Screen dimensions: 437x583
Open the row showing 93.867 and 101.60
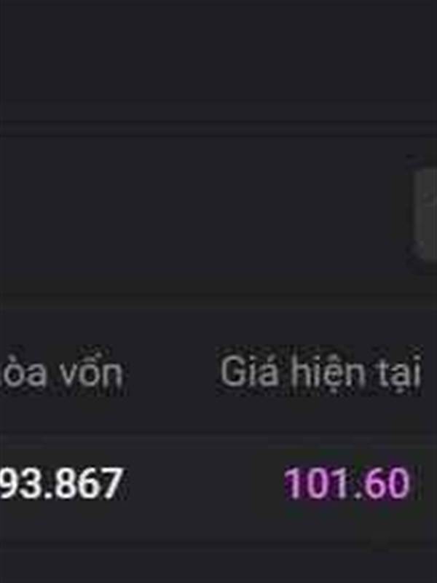pyautogui.click(x=219, y=483)
